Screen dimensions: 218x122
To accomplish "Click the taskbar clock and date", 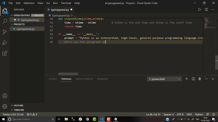I will [x=205, y=119].
